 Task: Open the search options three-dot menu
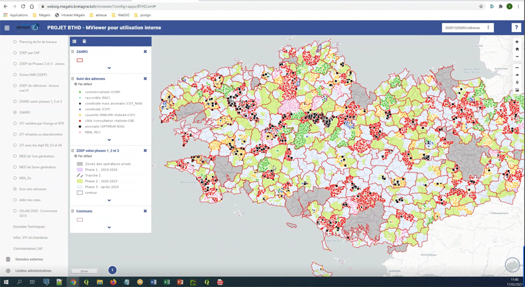[x=488, y=28]
